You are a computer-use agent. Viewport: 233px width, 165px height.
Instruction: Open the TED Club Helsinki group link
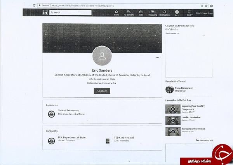[124, 138]
